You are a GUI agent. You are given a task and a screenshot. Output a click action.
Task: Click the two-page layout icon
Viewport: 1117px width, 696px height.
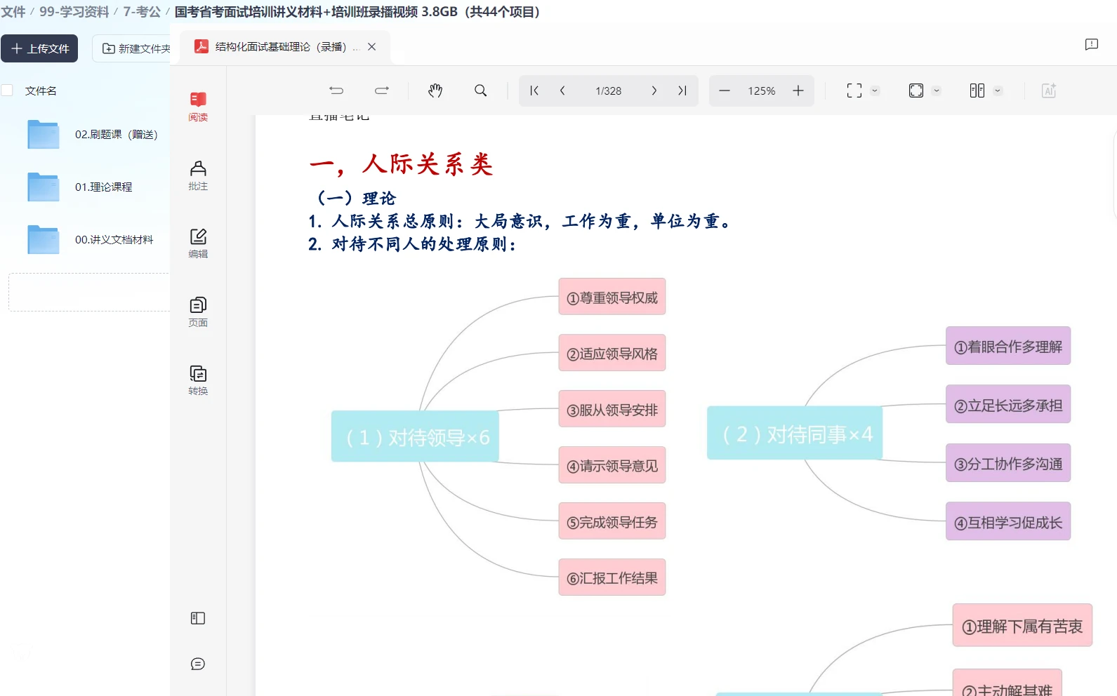pyautogui.click(x=977, y=91)
